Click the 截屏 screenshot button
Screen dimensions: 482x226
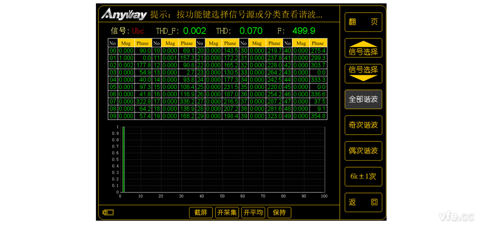201,213
